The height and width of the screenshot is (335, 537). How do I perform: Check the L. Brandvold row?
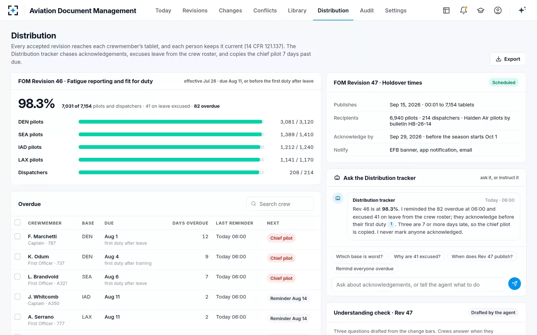coord(18,277)
